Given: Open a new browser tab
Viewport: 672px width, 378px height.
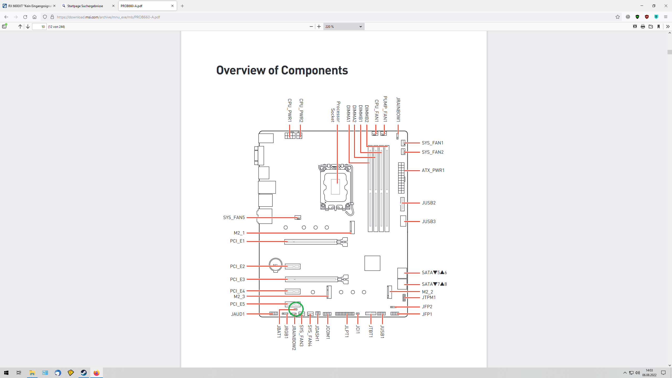Looking at the screenshot, I should pyautogui.click(x=182, y=6).
